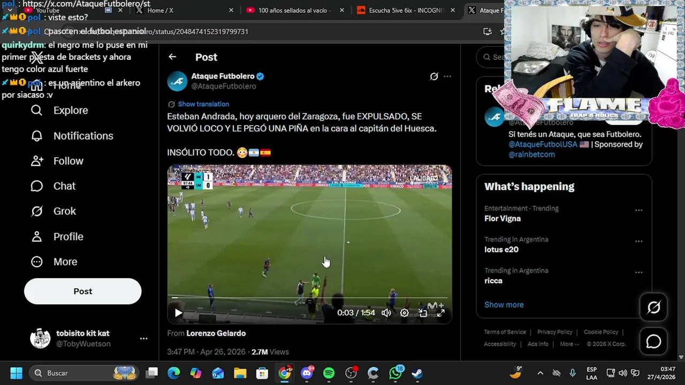Open the @AtaqueFutbolero handle link

pyautogui.click(x=224, y=86)
